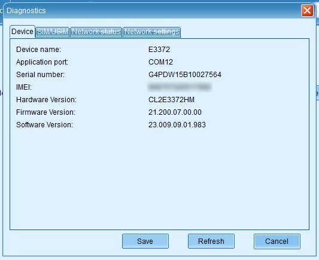Open the Network status tab

96,32
